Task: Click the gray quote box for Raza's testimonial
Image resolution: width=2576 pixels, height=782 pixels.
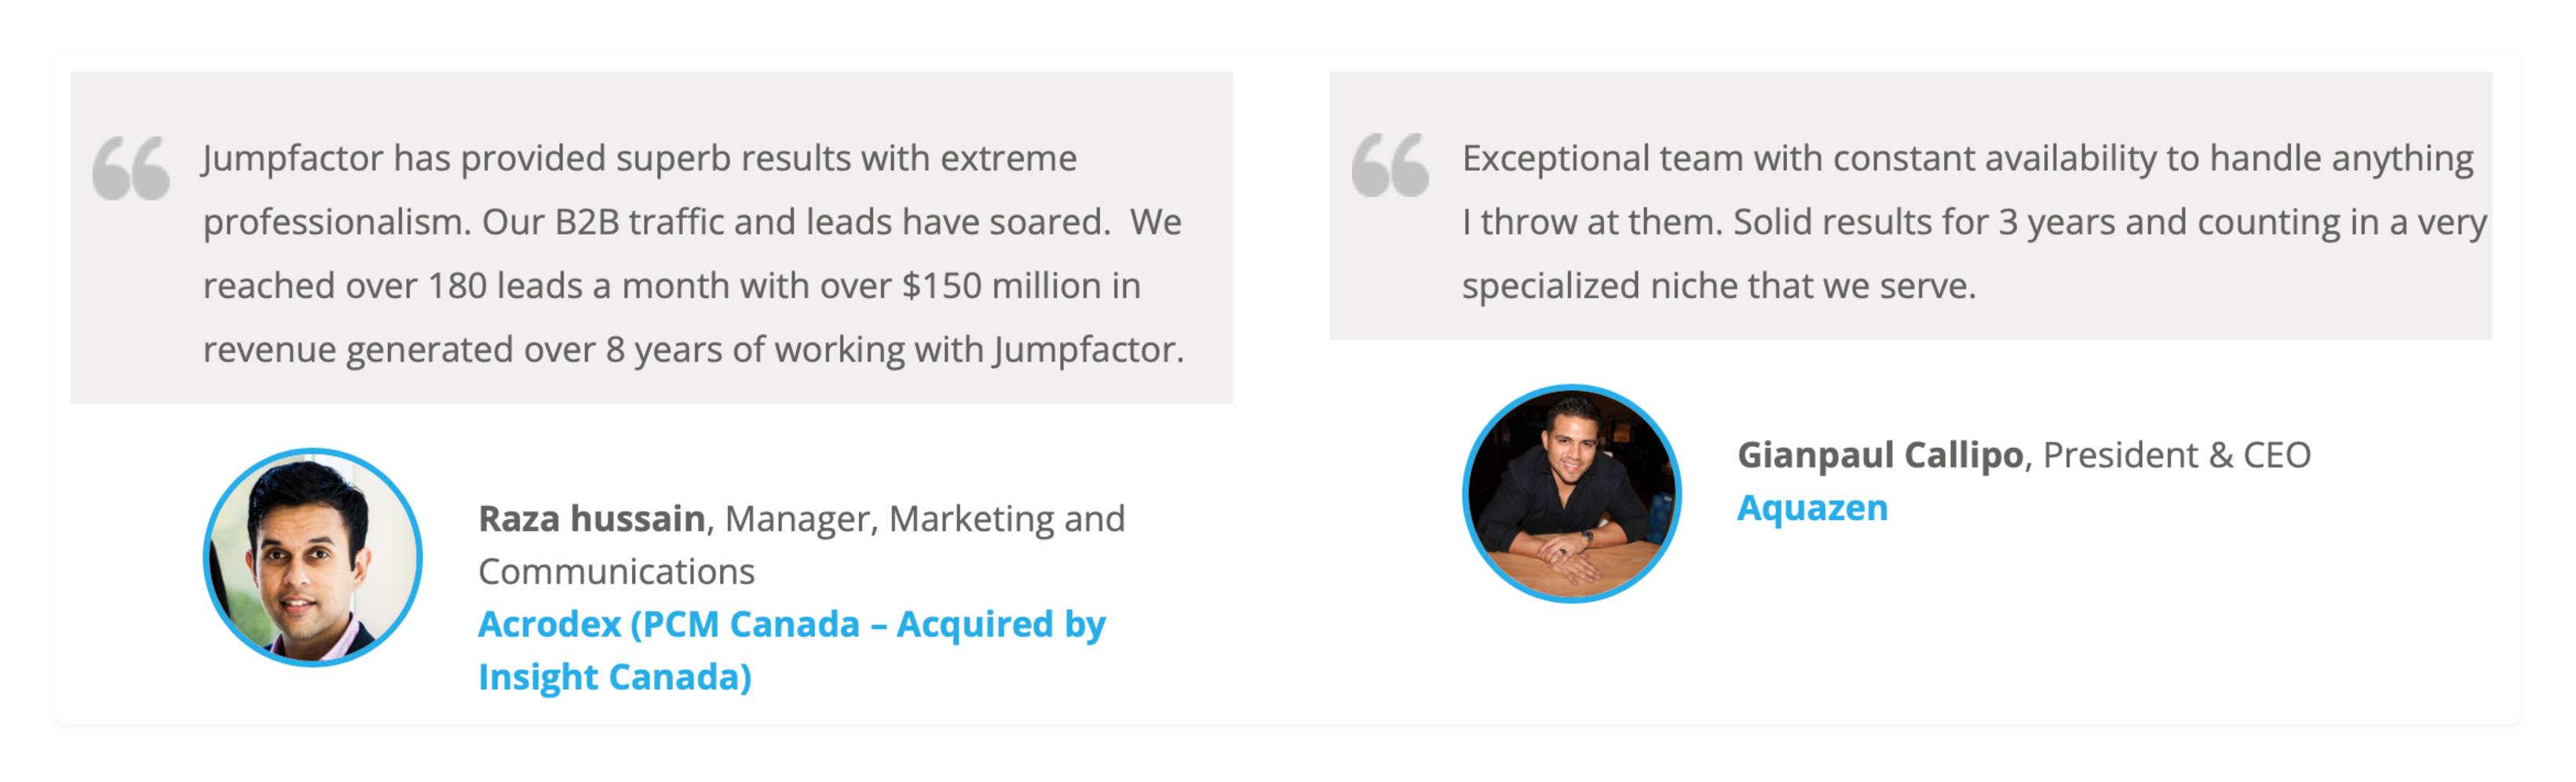Action: (652, 238)
